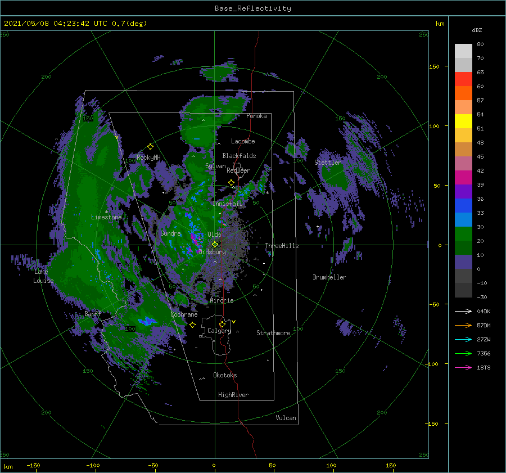Click the RedDeer city label
Image resolution: width=506 pixels, height=473 pixels.
point(238,170)
